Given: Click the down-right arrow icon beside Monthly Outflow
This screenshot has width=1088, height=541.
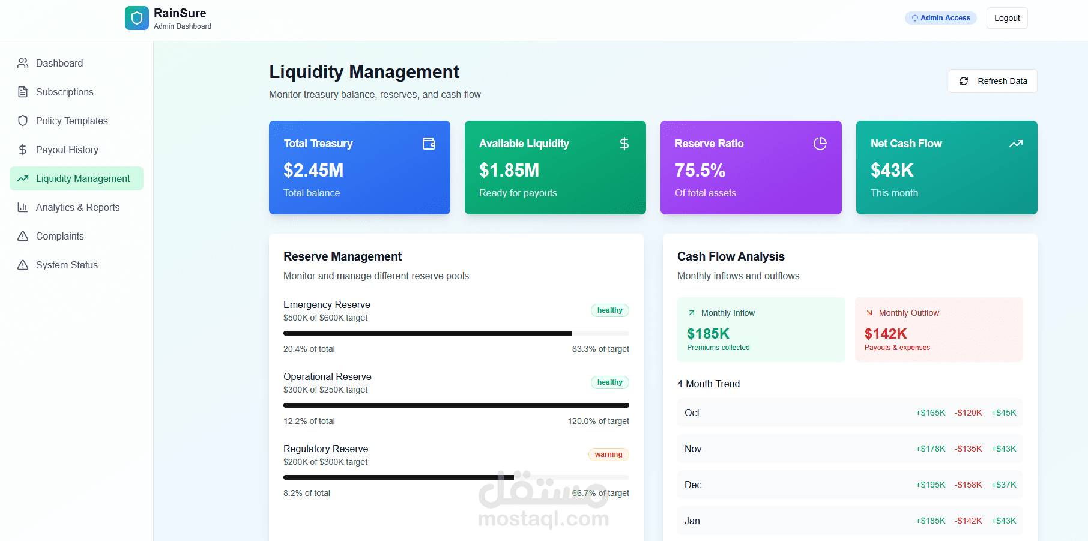Looking at the screenshot, I should 869,313.
